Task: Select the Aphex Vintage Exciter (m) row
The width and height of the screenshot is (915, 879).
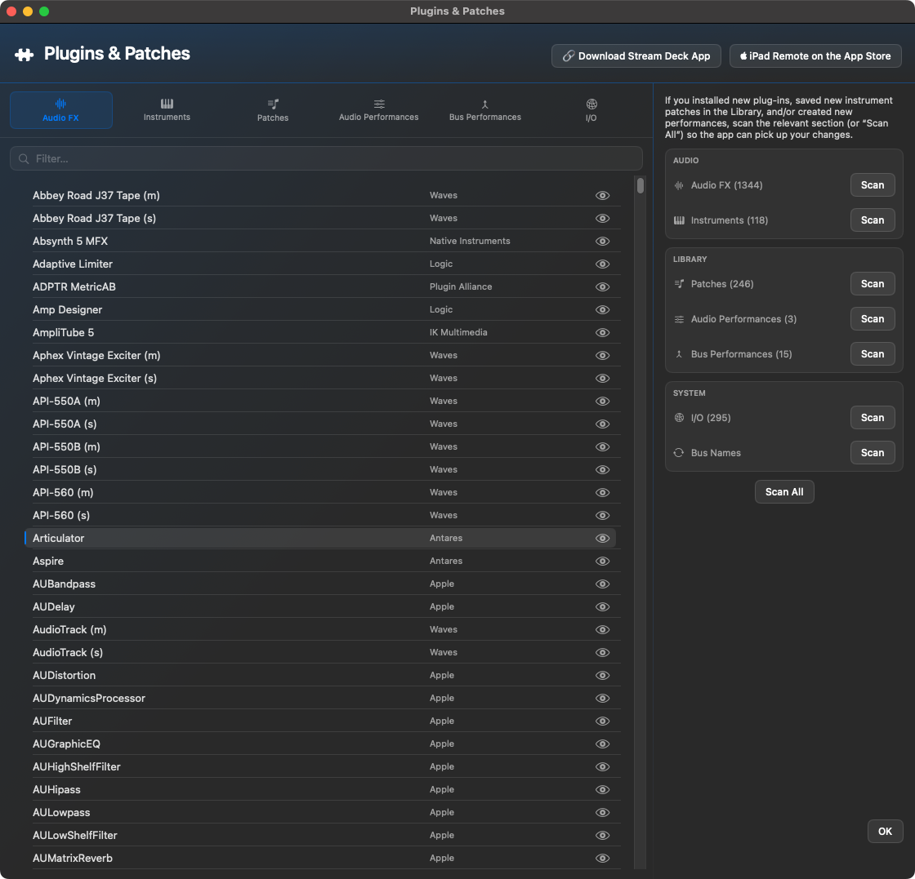Action: (x=320, y=356)
